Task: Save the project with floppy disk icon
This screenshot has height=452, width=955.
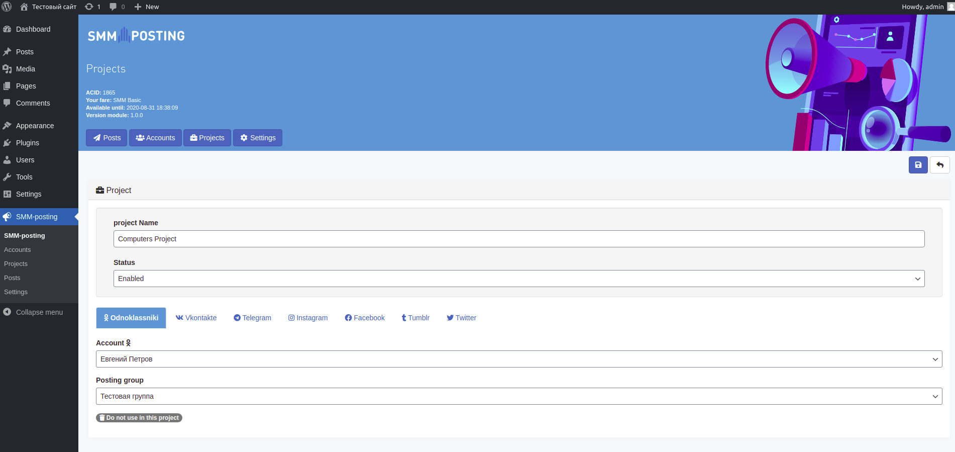Action: pos(918,165)
